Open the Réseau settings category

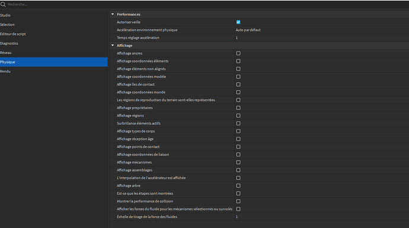54,53
